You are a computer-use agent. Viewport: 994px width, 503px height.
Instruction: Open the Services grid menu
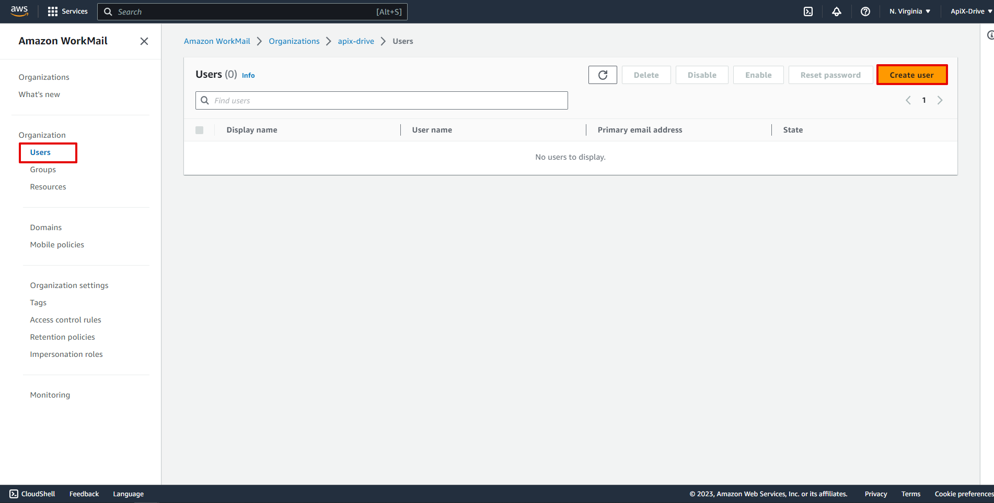67,11
